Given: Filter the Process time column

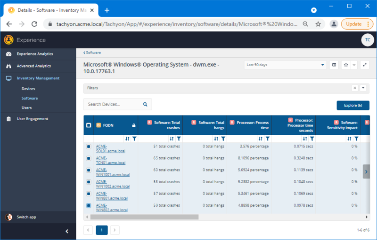Looking at the screenshot, I should pyautogui.click(x=268, y=139).
